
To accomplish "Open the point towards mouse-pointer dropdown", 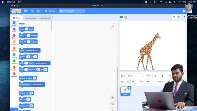I will pos(37,84).
